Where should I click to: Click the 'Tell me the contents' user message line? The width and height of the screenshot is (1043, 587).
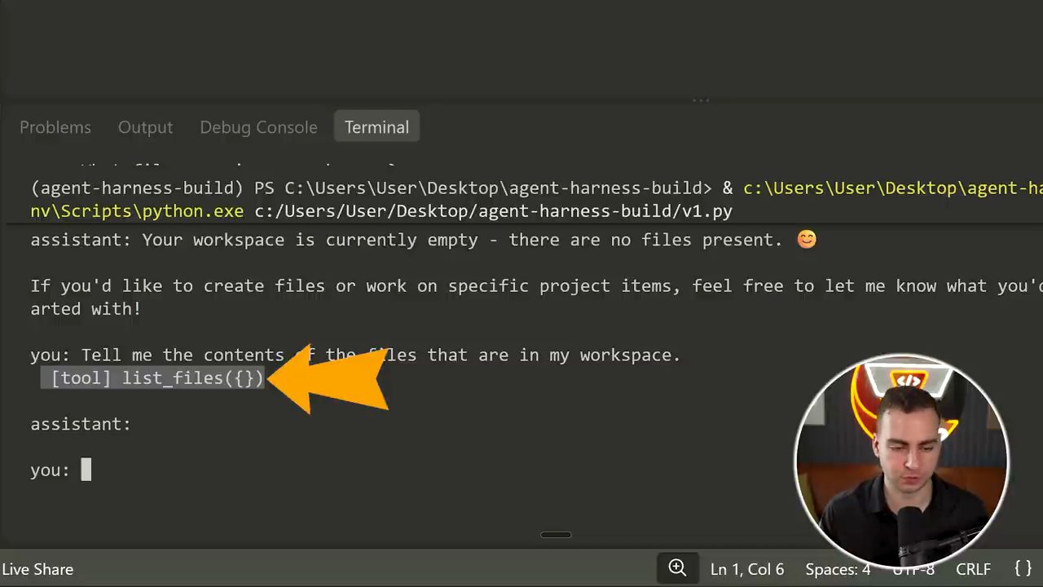[355, 355]
